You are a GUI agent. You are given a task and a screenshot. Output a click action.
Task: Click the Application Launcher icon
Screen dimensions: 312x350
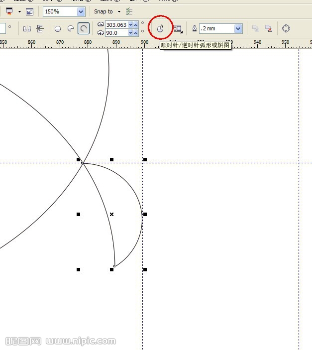click(x=9, y=11)
